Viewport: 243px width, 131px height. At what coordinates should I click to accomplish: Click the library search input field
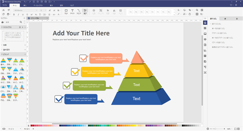tap(14, 22)
